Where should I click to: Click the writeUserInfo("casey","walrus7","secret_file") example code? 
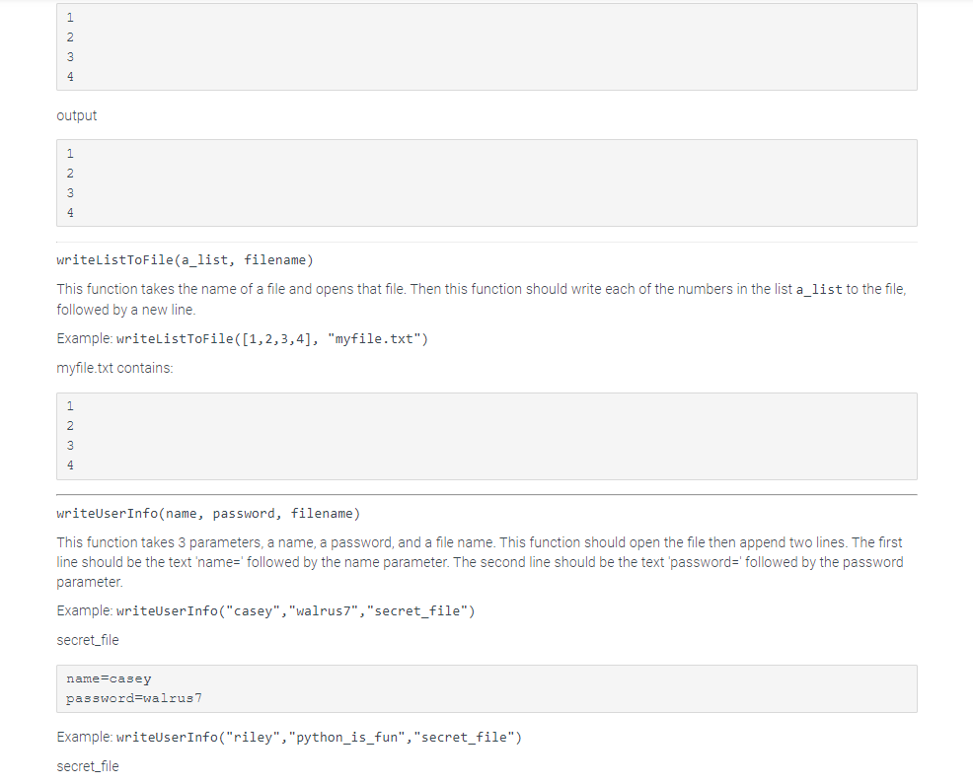pos(295,610)
